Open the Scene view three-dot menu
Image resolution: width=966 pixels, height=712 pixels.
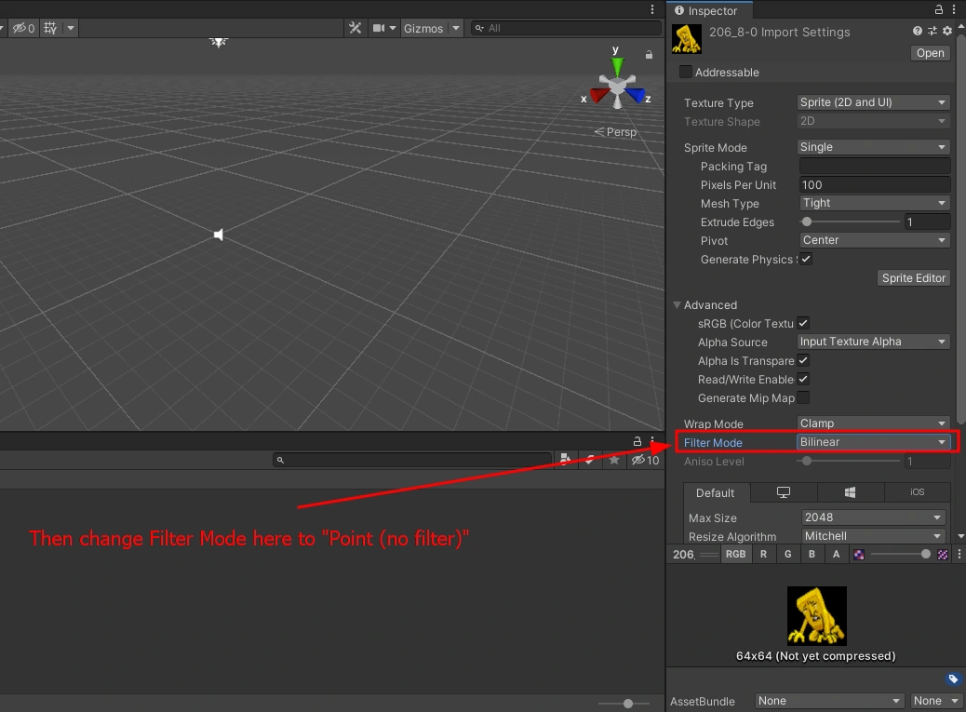click(652, 9)
